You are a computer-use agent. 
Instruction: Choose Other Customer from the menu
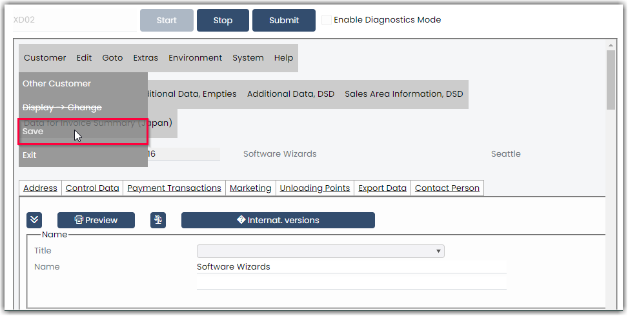pos(83,84)
